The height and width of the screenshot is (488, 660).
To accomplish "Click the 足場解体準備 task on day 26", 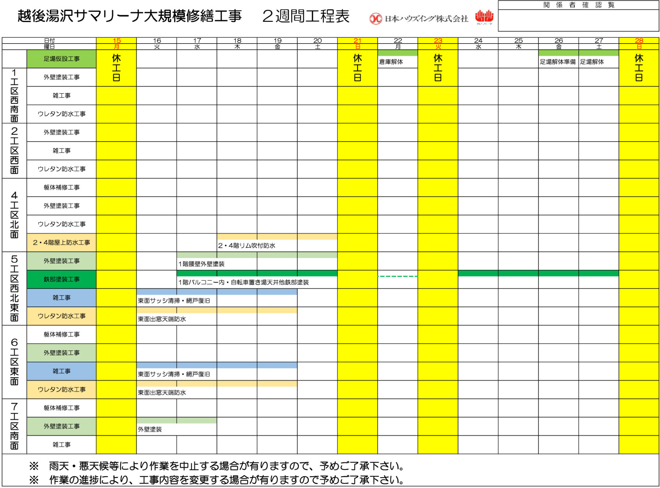I will pos(558,62).
